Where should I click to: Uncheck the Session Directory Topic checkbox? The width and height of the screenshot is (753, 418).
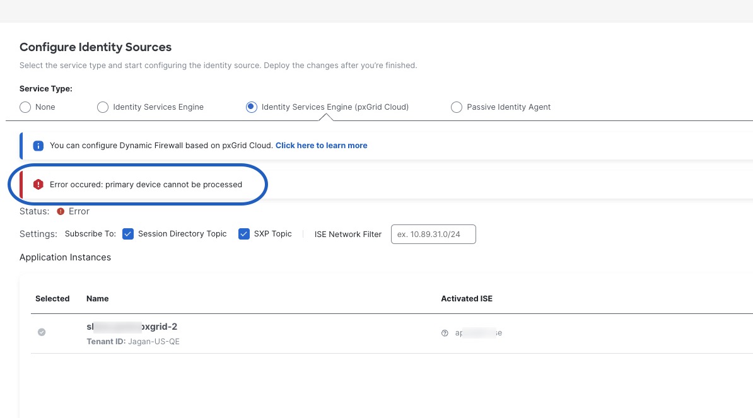(x=128, y=234)
